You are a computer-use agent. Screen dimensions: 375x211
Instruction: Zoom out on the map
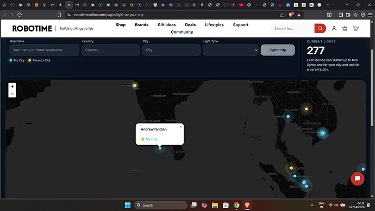[x=12, y=94]
